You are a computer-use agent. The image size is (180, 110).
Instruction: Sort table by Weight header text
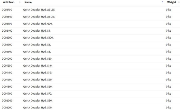coord(172,2)
